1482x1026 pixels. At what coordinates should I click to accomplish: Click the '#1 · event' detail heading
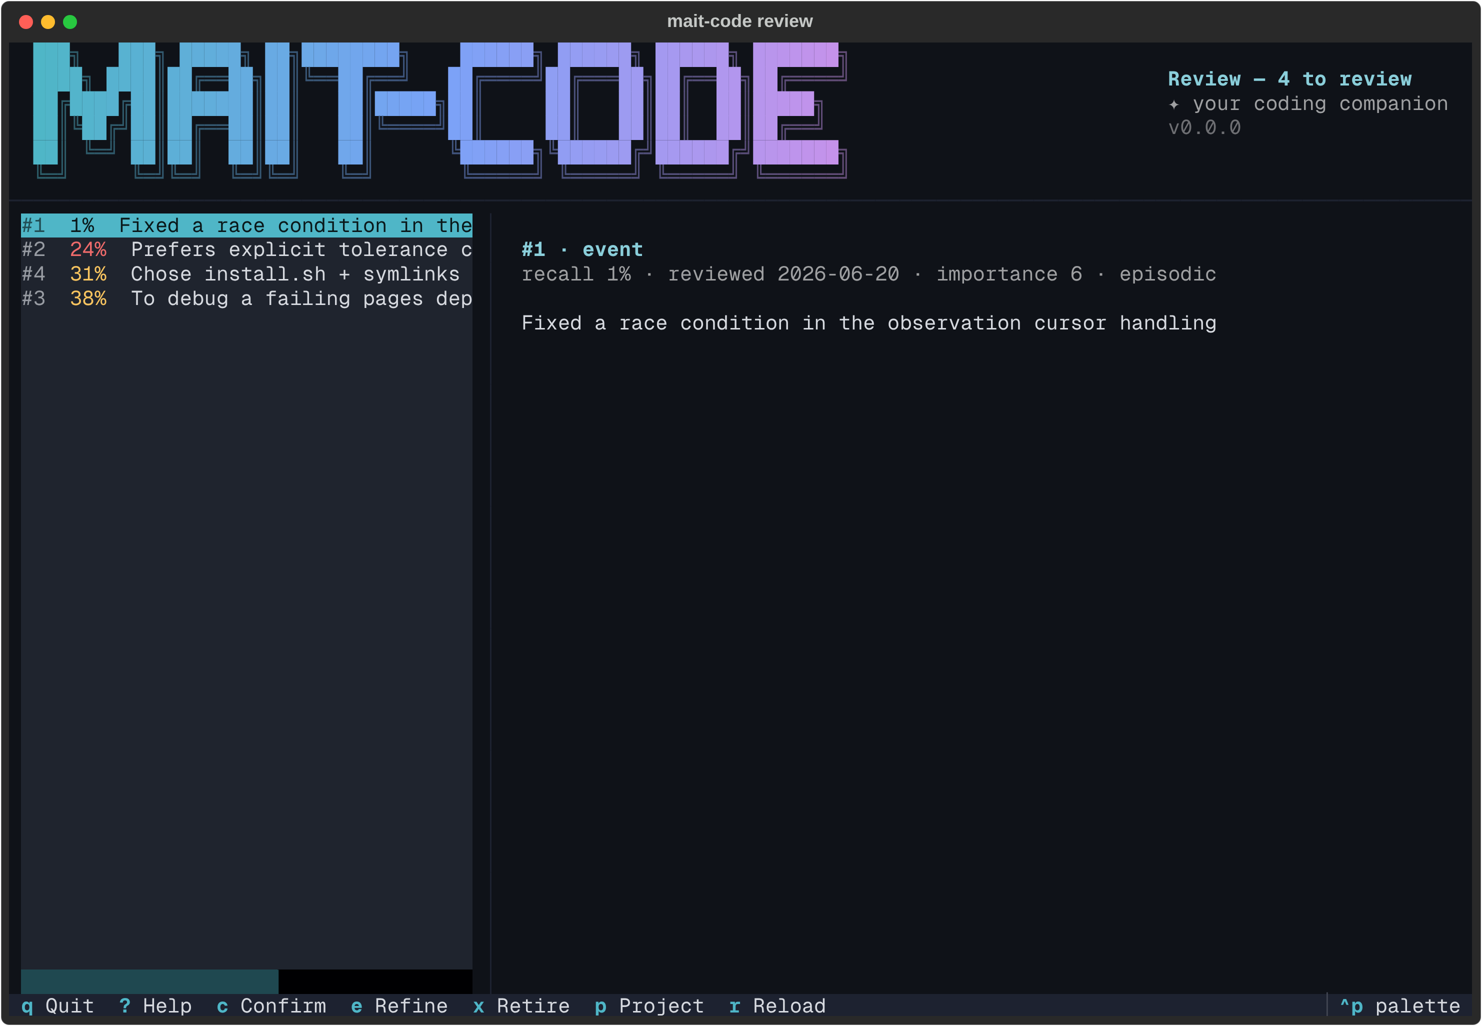582,249
